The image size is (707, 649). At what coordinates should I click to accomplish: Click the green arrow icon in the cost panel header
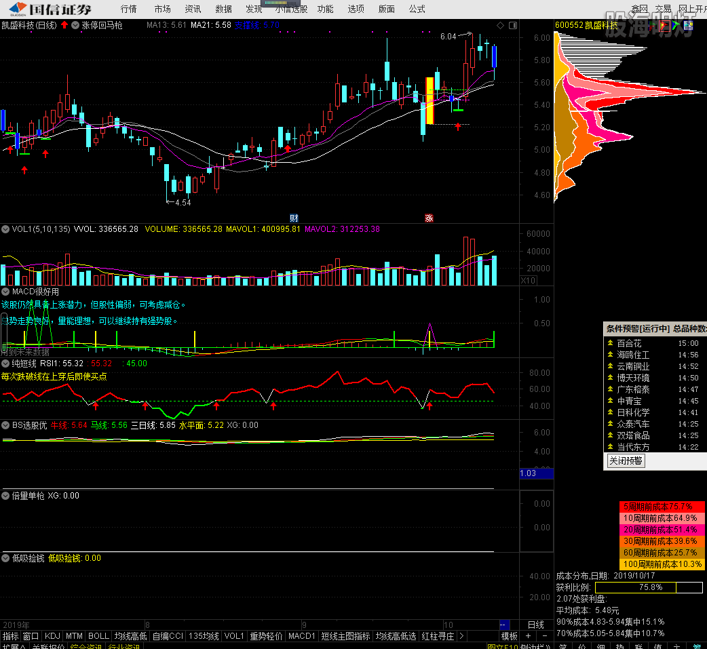click(675, 25)
